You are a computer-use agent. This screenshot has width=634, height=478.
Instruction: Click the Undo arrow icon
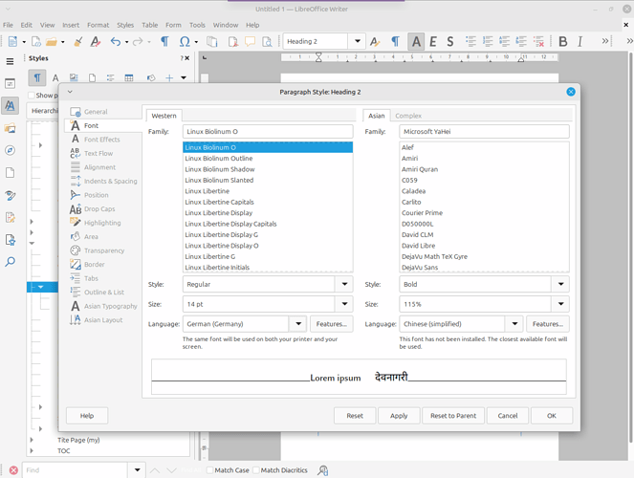[116, 42]
